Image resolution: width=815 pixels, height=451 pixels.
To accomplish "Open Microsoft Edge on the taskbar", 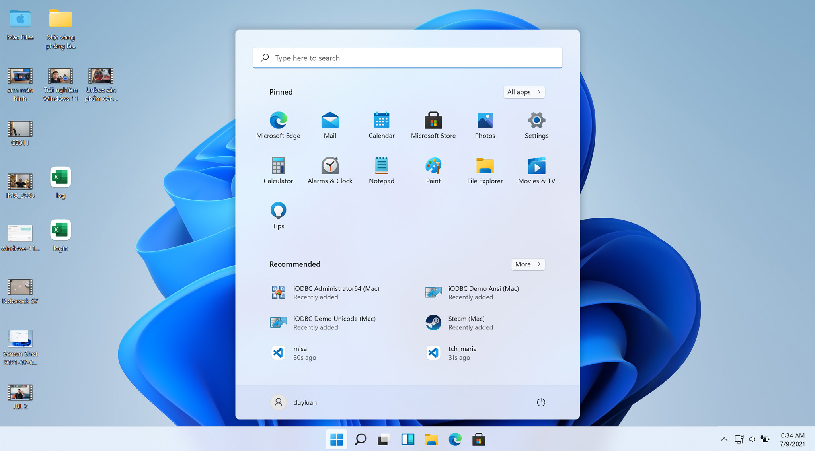I will pyautogui.click(x=455, y=439).
